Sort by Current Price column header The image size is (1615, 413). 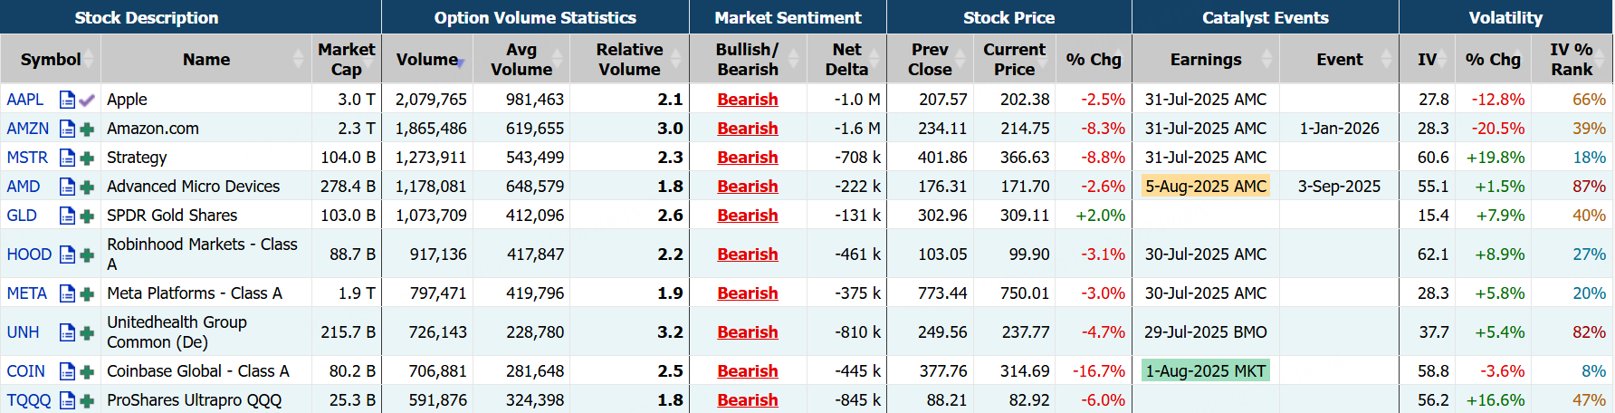pos(1014,59)
